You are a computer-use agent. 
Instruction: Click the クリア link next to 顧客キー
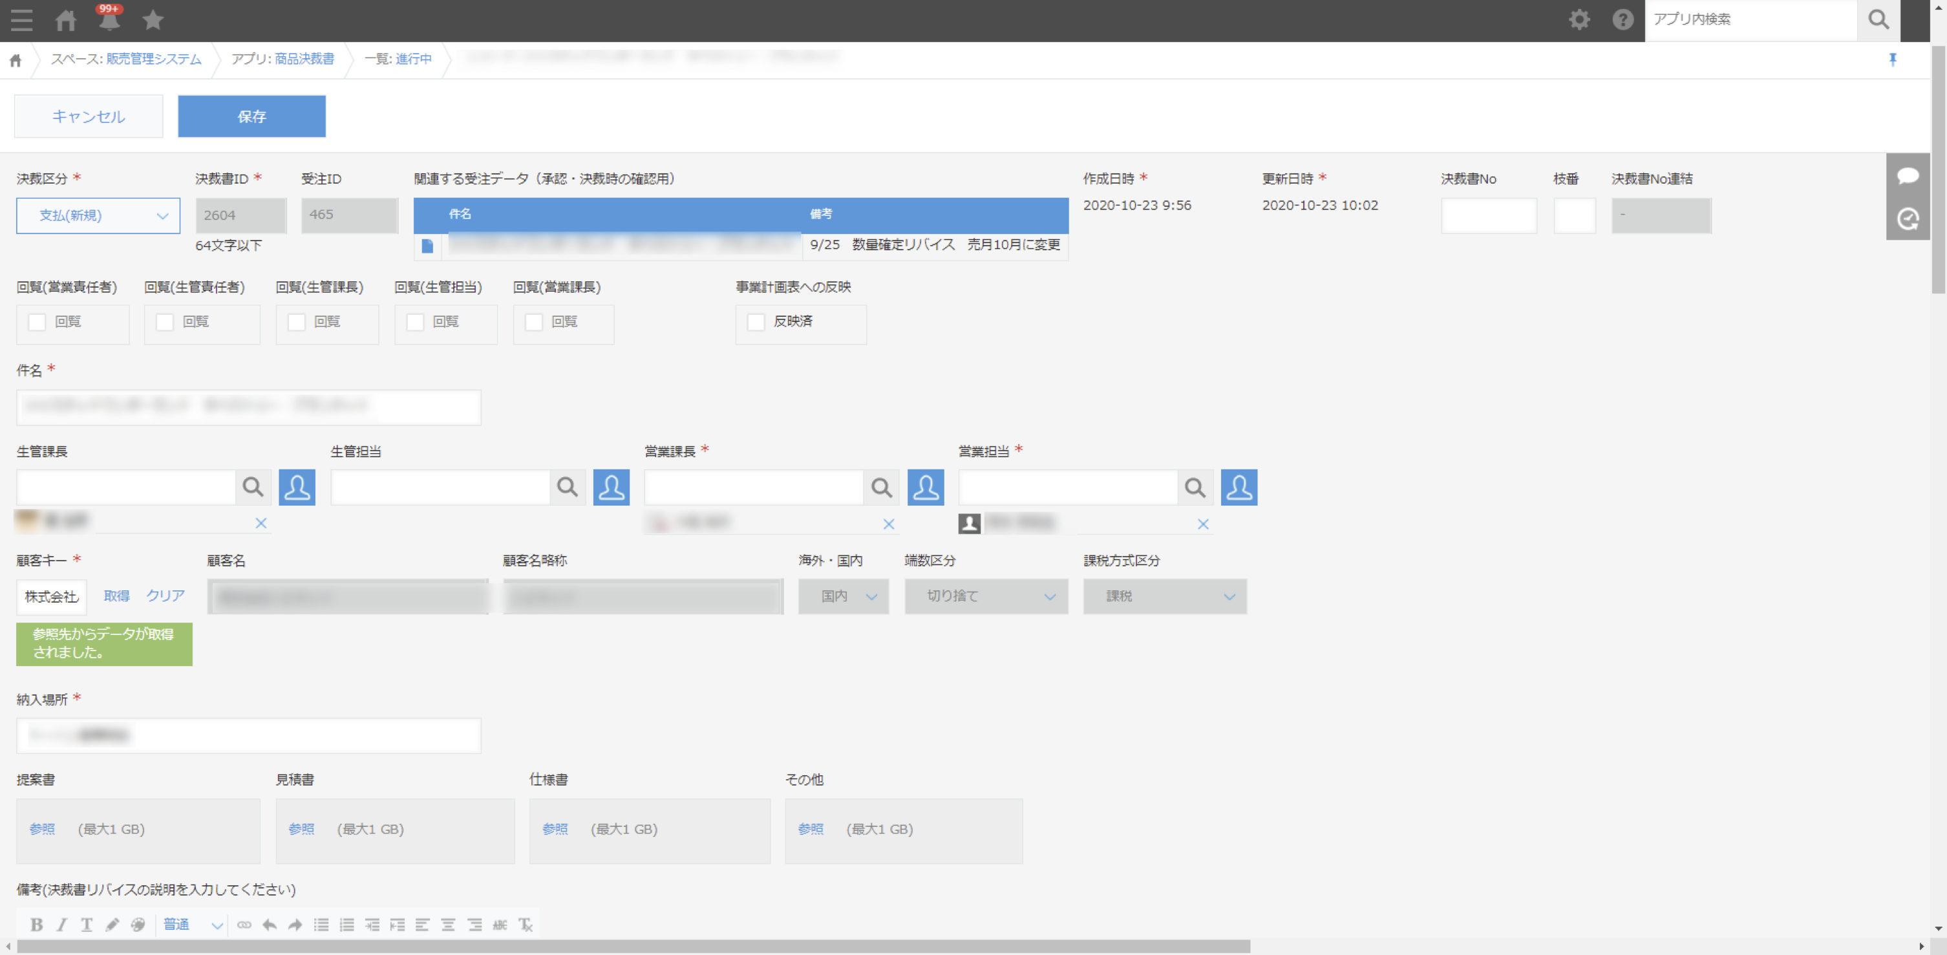165,596
